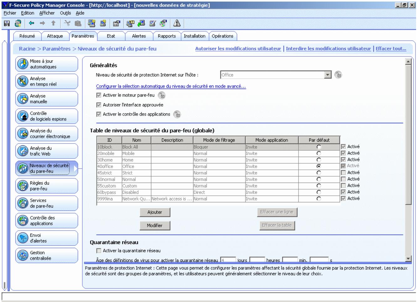The height and width of the screenshot is (302, 418).
Task: Click the distribute policies toolbar icon
Action: coord(18,23)
